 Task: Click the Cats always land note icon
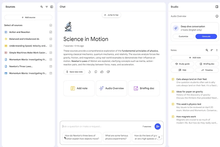pyautogui.click(x=173, y=79)
